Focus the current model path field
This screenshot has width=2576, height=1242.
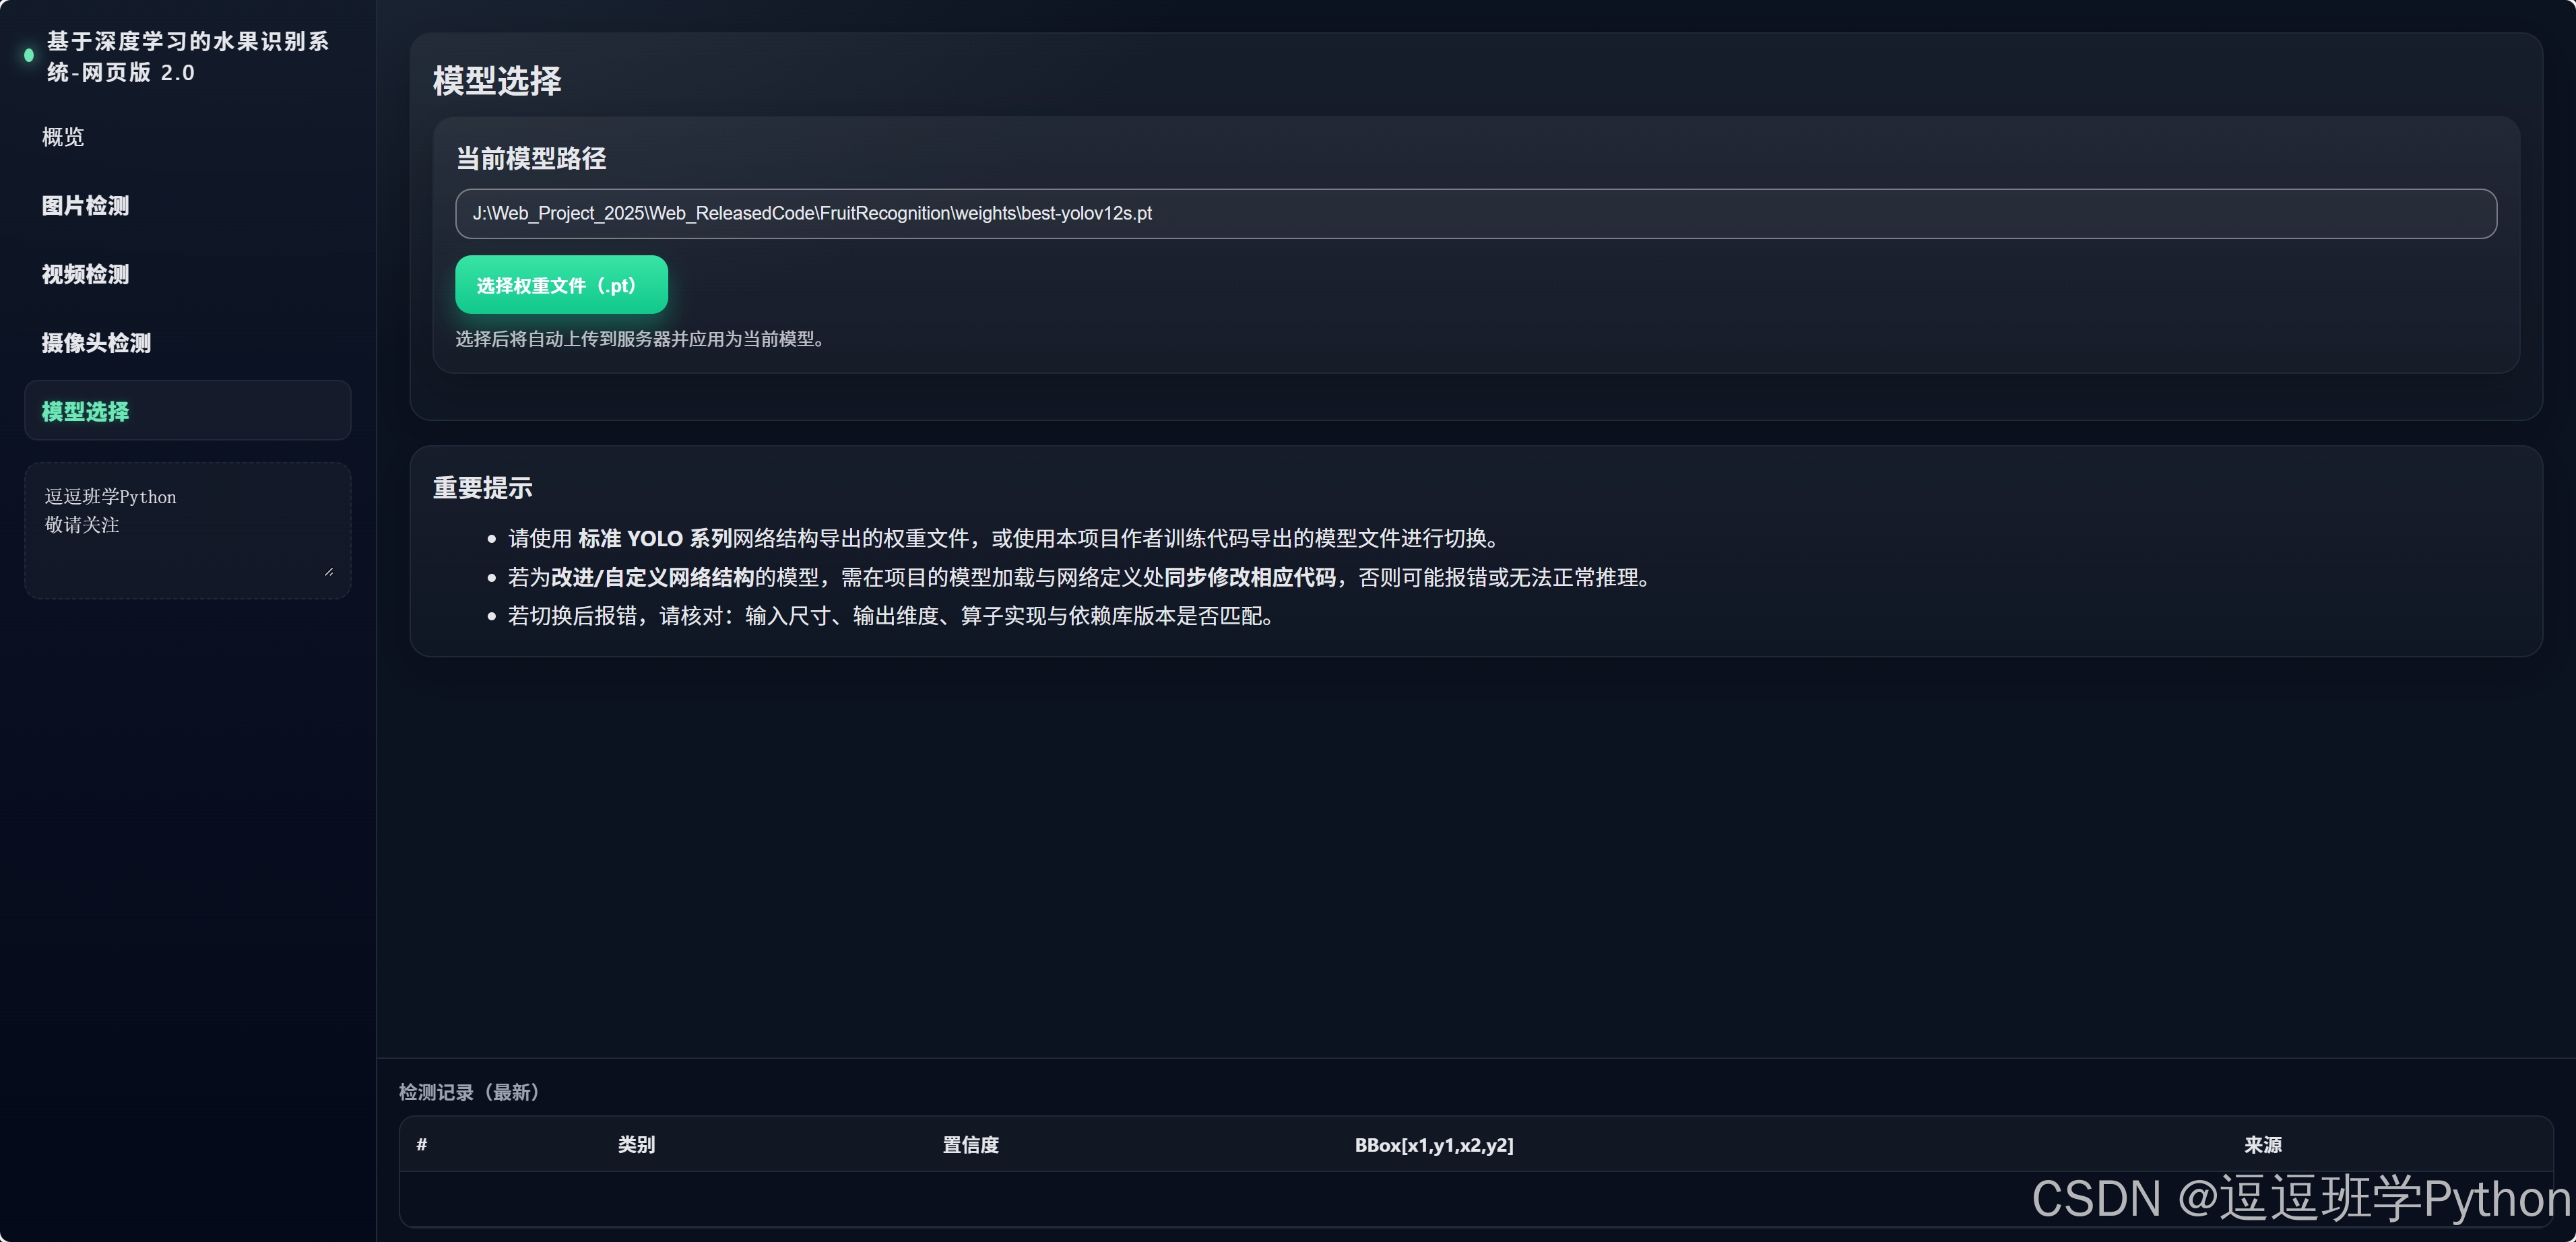tap(1475, 214)
